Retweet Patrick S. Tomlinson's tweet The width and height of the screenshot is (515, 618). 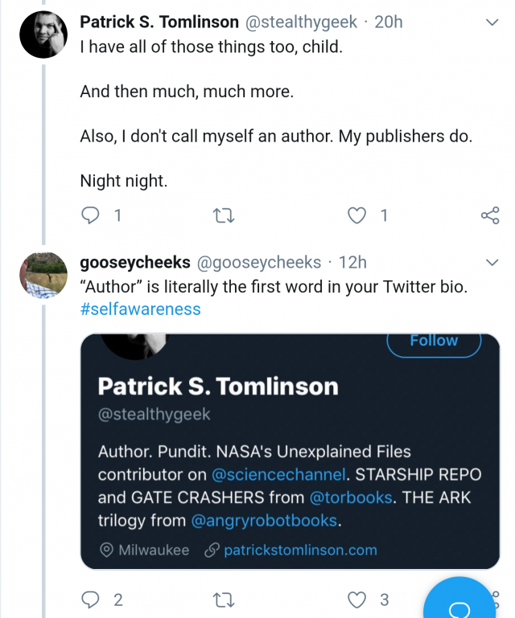click(x=224, y=216)
